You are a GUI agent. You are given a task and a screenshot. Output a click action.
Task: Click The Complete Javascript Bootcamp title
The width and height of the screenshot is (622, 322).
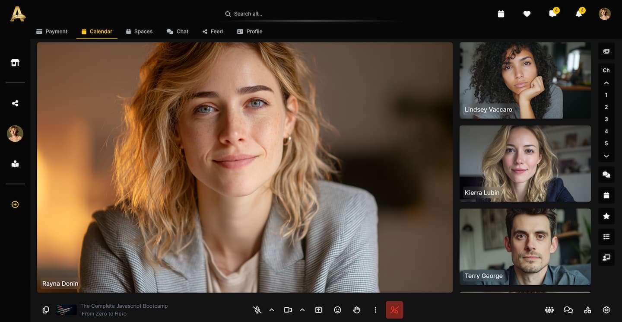click(x=124, y=306)
